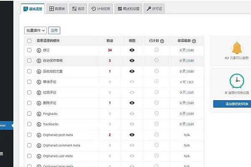The image size is (251, 167).
Task: Click the schedule clock in 自动保存草稿 row
Action: 156,60
